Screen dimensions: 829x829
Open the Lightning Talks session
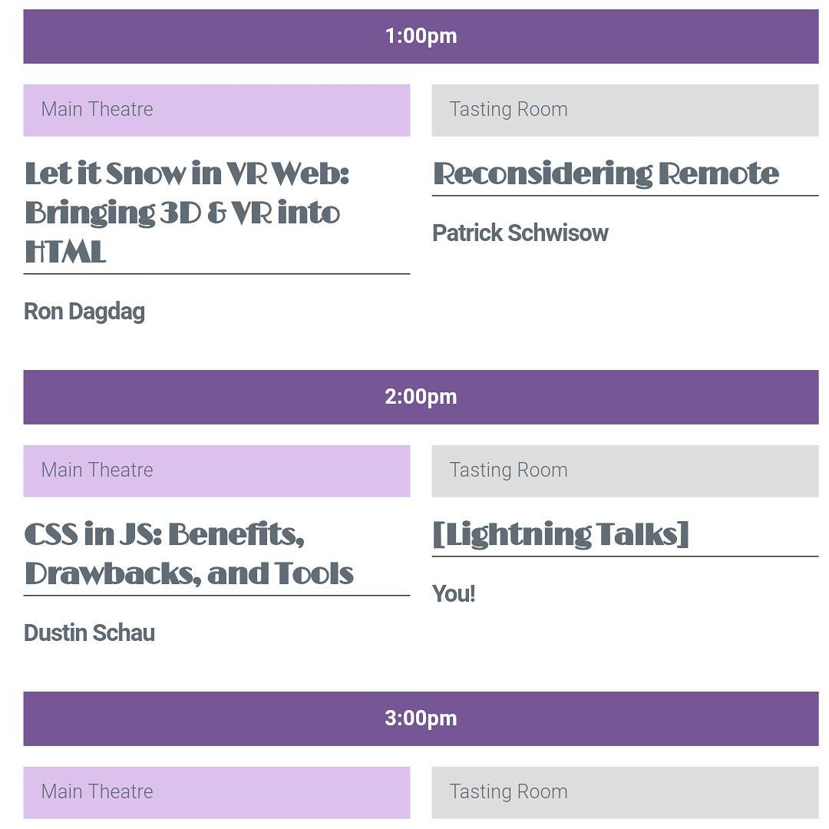pyautogui.click(x=560, y=534)
